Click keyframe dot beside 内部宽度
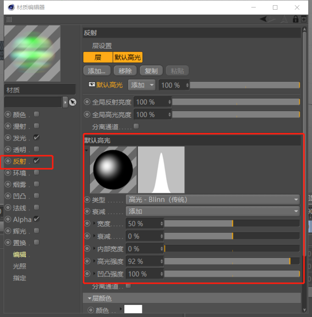Screen dimensions: 312x317 click(x=87, y=248)
